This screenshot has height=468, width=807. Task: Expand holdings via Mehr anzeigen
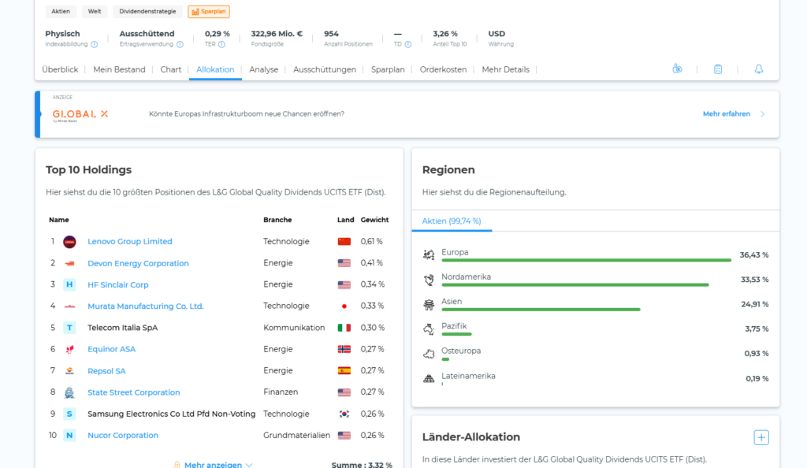click(x=213, y=464)
